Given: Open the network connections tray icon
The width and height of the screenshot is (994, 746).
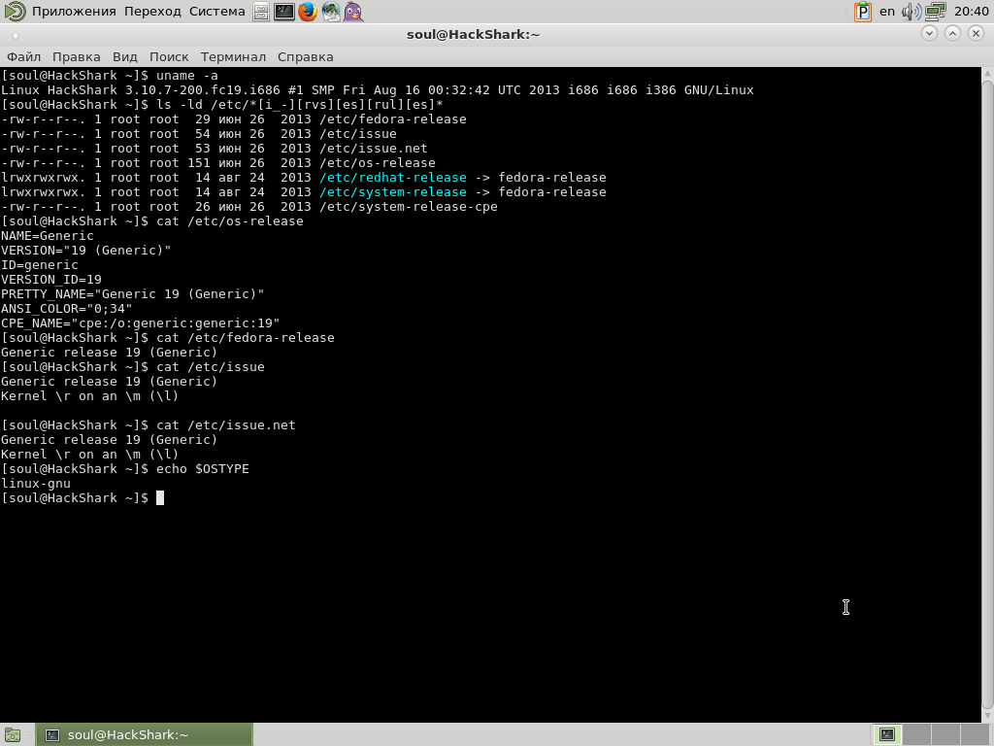Looking at the screenshot, I should coord(935,12).
